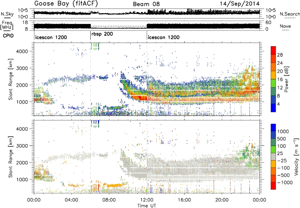Screen dimensions: 300x208
Task: Click the 2000 tick on velocity panel axis
Action: click(x=22, y=163)
